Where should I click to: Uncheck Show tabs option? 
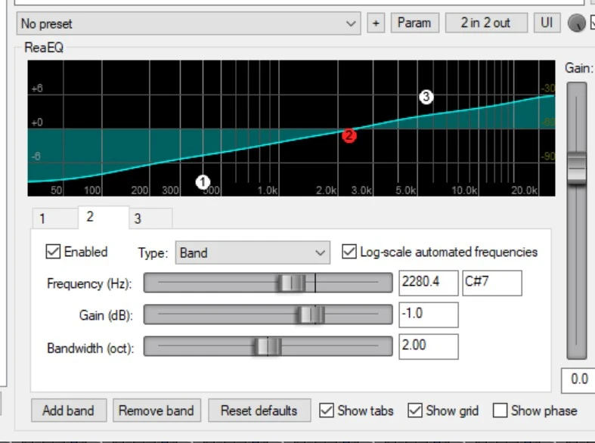point(327,410)
